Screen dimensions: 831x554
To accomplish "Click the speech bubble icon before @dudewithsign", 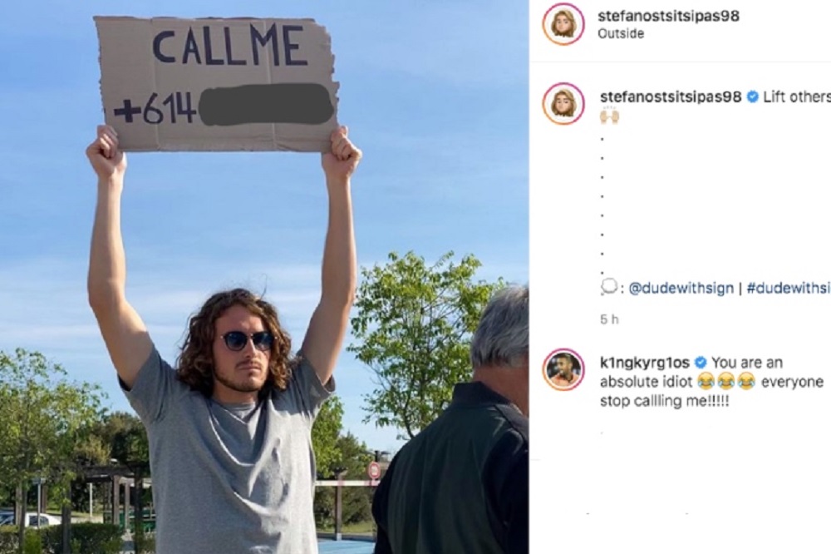I will coord(609,288).
